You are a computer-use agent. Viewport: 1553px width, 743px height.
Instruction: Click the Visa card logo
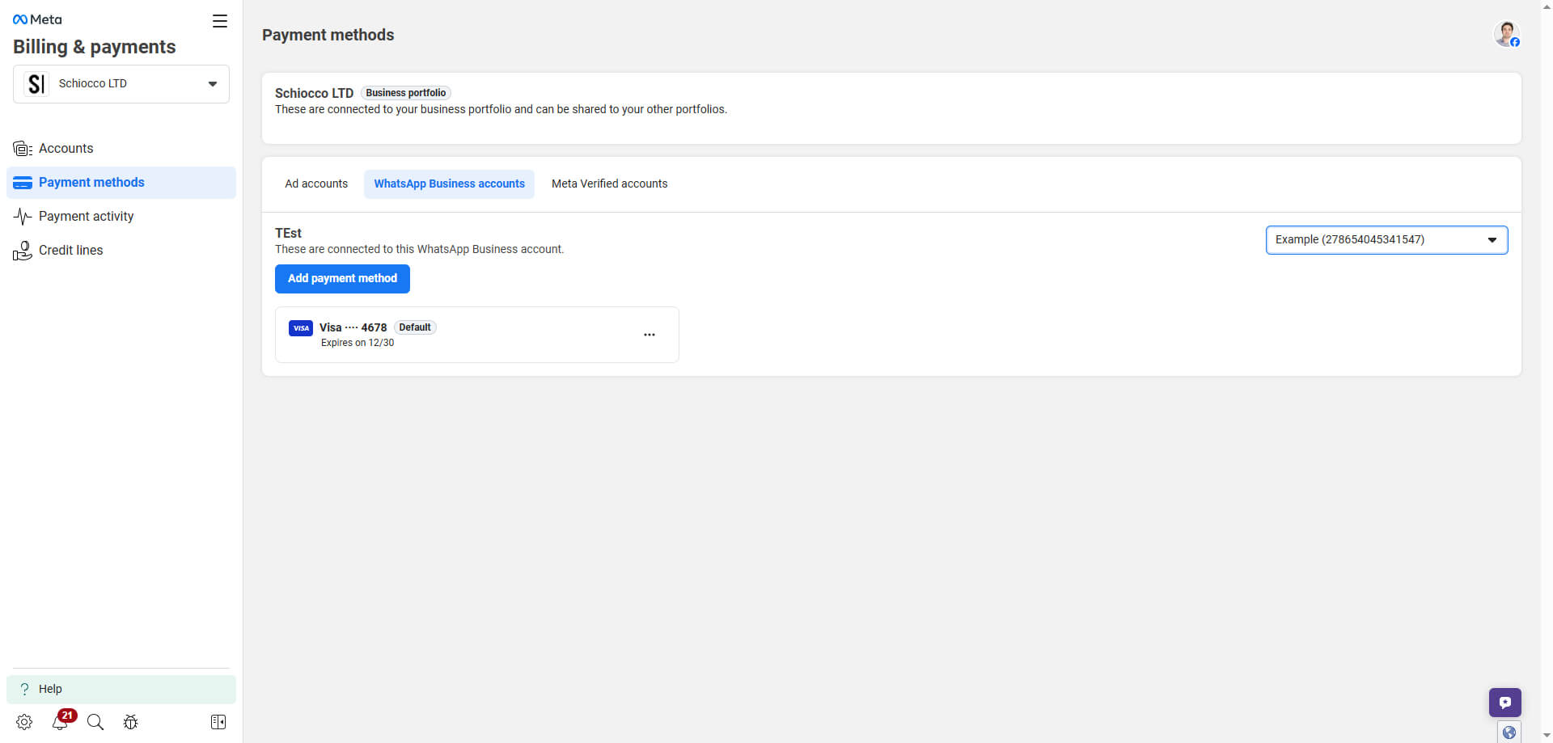coord(301,328)
